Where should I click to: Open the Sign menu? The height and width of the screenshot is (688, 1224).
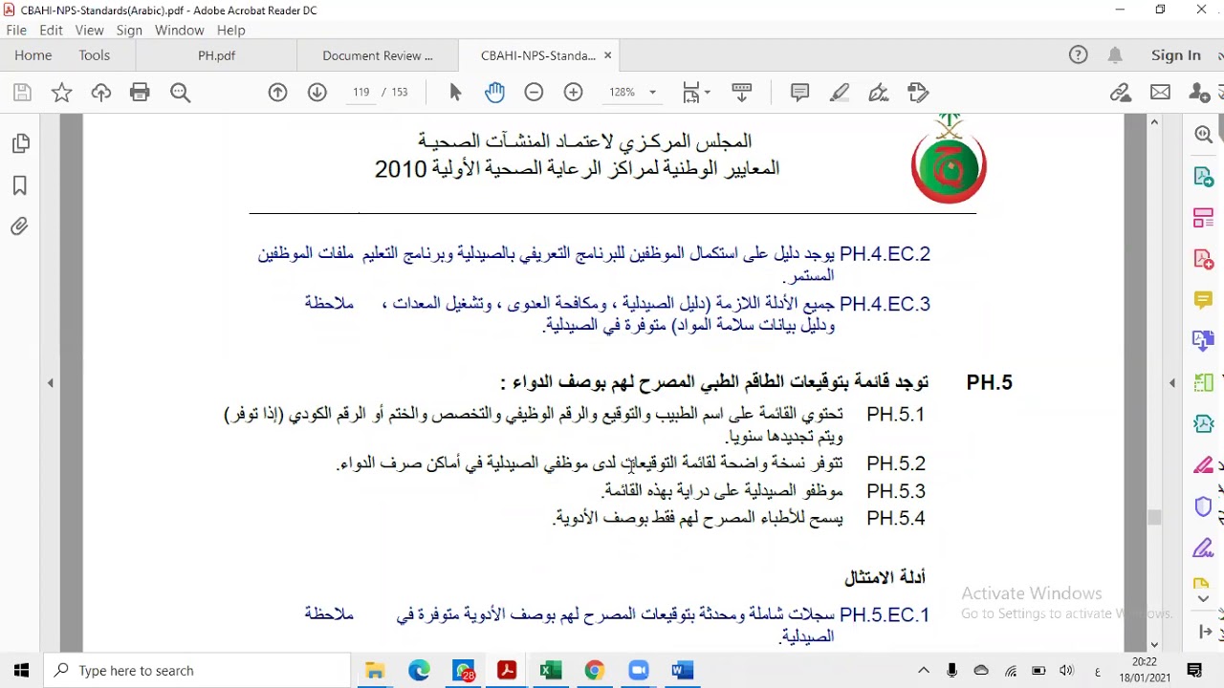(x=129, y=31)
